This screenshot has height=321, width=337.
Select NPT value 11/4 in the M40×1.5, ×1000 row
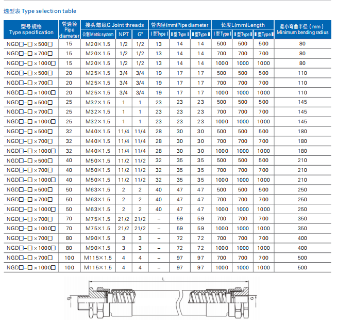tap(124, 151)
